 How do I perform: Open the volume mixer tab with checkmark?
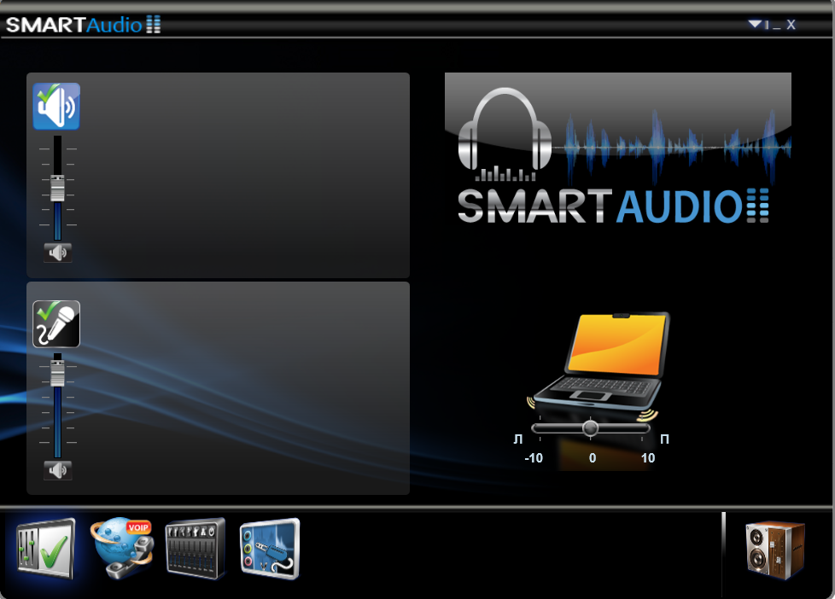[44, 549]
